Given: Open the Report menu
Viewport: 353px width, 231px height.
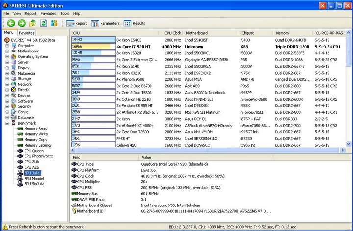Looking at the screenshot, I should click(30, 14).
